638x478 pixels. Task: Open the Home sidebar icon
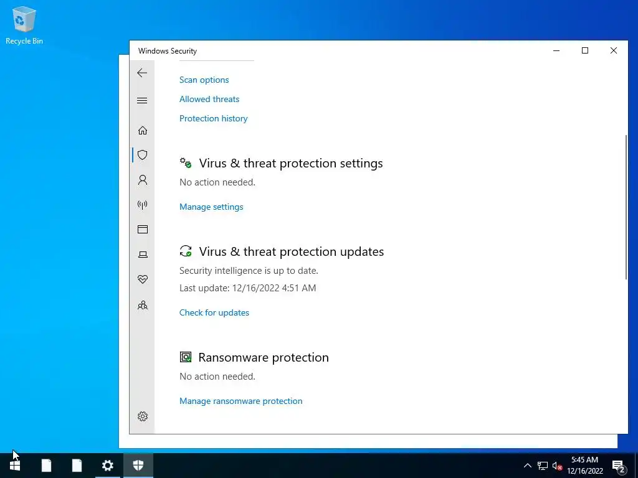point(143,131)
